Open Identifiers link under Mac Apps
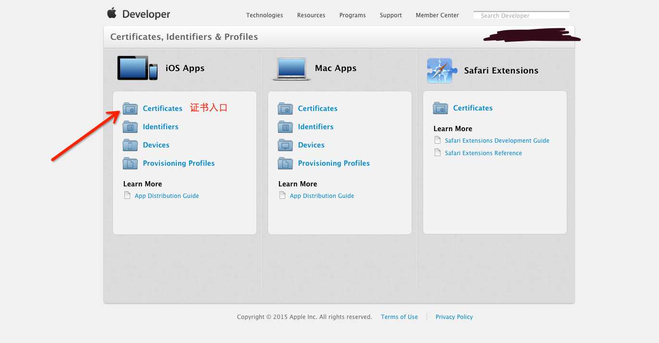The image size is (659, 343). tap(316, 127)
